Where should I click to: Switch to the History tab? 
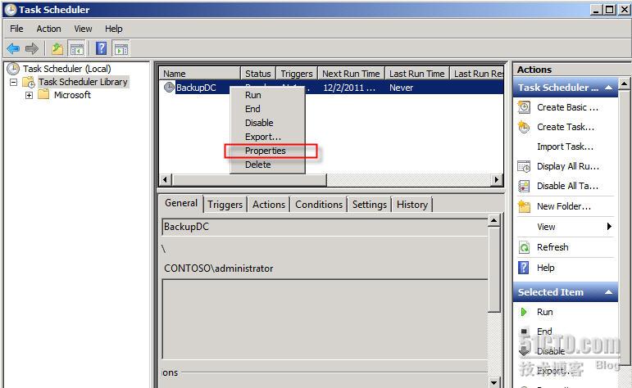[x=412, y=205]
